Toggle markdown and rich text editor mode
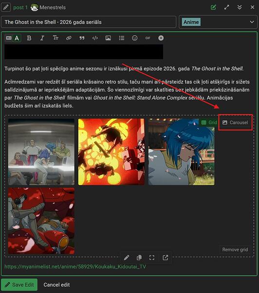This screenshot has height=293, width=259. (13, 38)
